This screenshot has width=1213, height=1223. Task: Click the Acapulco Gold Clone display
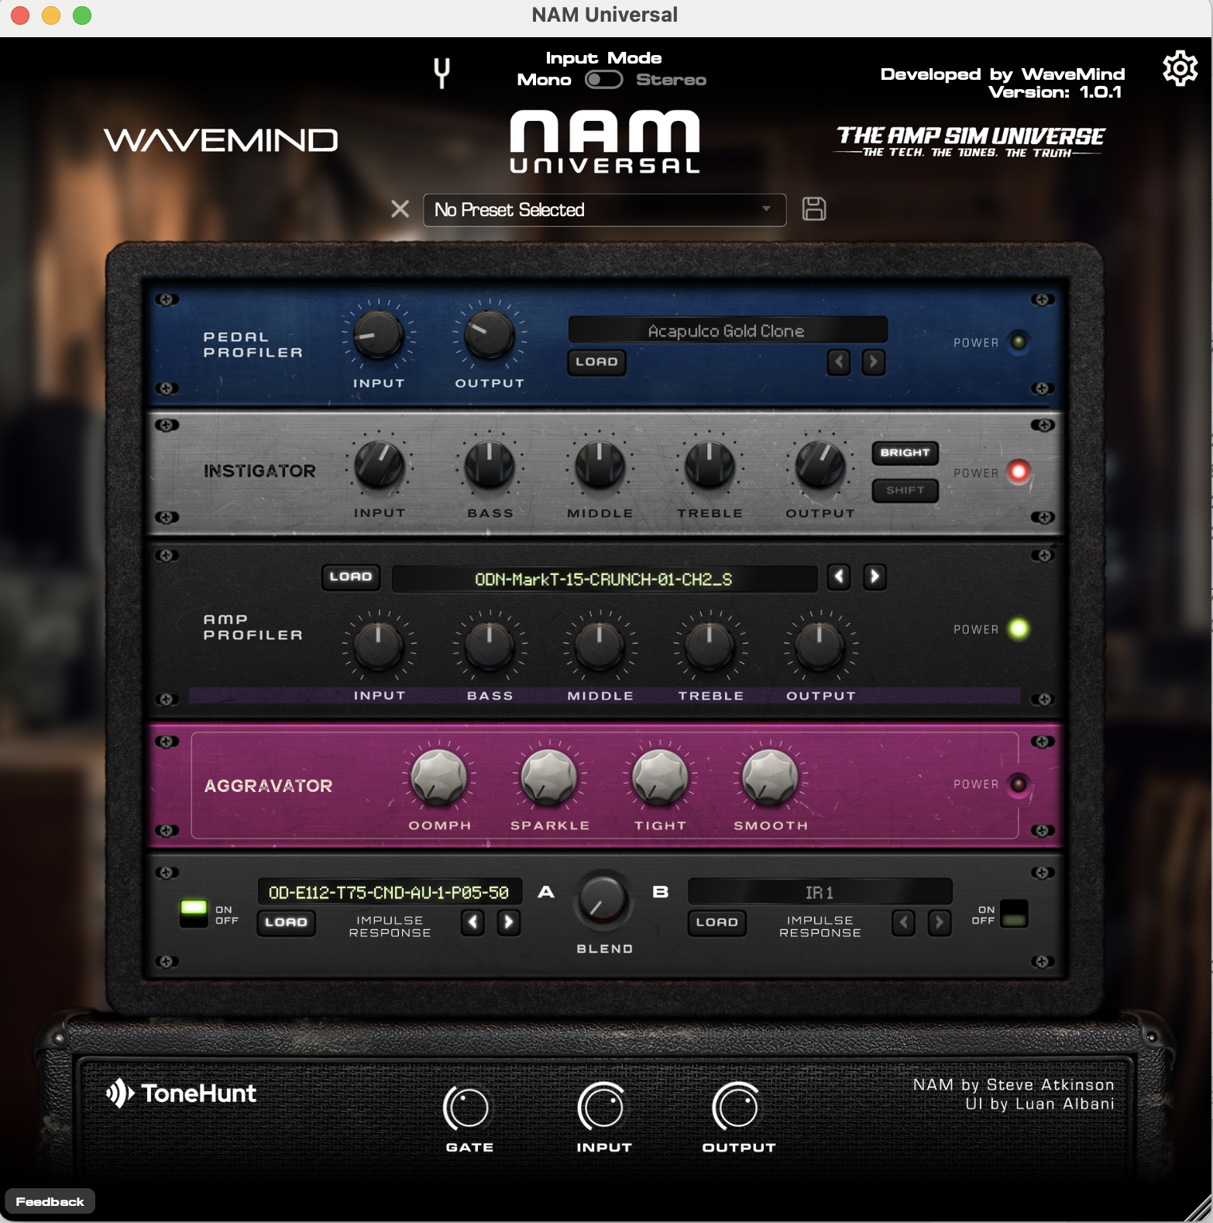727,330
